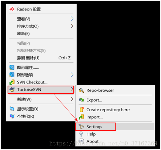Image resolution: width=161 pixels, height=150 pixels.
Task: Click the SVN Checkout icon
Action: (x=12, y=82)
